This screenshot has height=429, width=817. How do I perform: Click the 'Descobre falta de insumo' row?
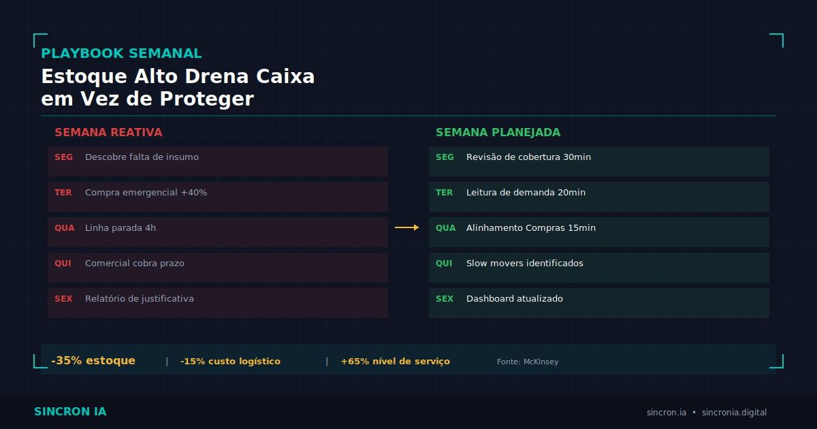pos(218,161)
